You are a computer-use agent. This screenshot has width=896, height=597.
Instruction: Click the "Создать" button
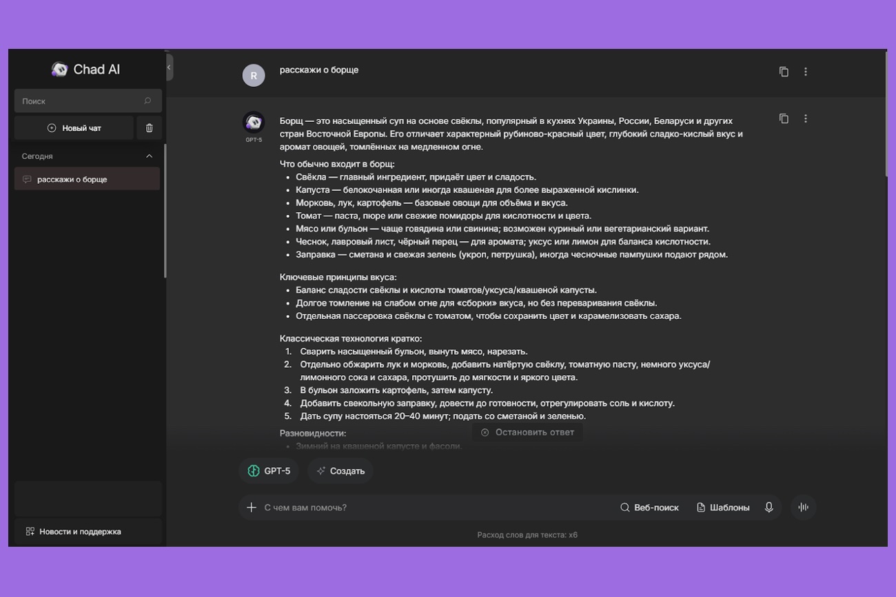(x=340, y=471)
